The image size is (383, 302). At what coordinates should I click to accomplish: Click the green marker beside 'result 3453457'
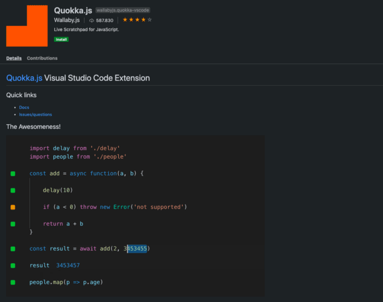point(13,265)
